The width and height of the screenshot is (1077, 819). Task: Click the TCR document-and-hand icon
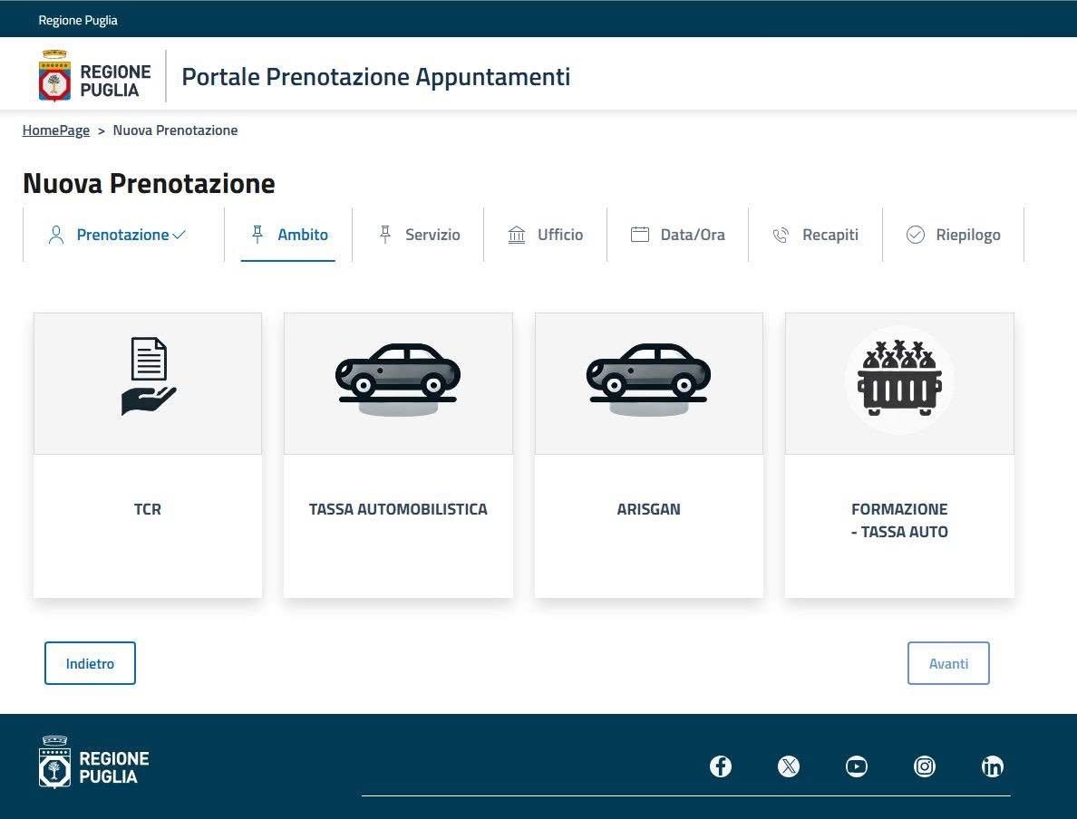click(x=148, y=377)
